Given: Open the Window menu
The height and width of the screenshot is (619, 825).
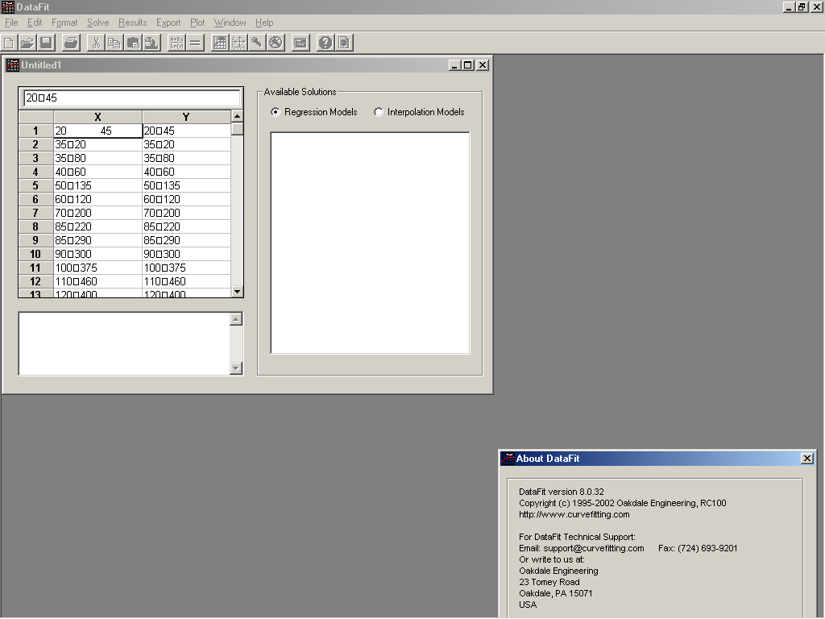Looking at the screenshot, I should click(230, 23).
